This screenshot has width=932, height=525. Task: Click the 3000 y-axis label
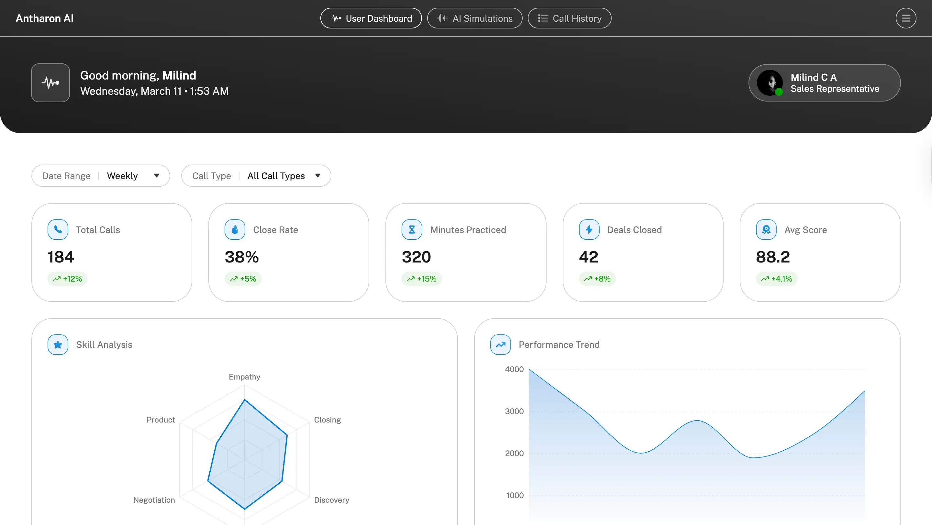(514, 411)
